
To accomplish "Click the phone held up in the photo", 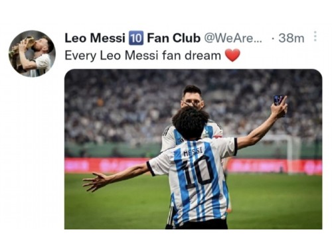I will (279, 101).
